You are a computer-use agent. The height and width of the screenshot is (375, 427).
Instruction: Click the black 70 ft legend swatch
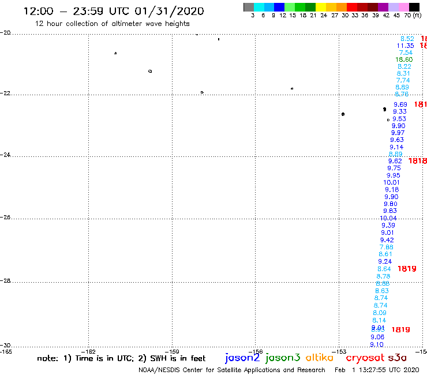pyautogui.click(x=414, y=7)
